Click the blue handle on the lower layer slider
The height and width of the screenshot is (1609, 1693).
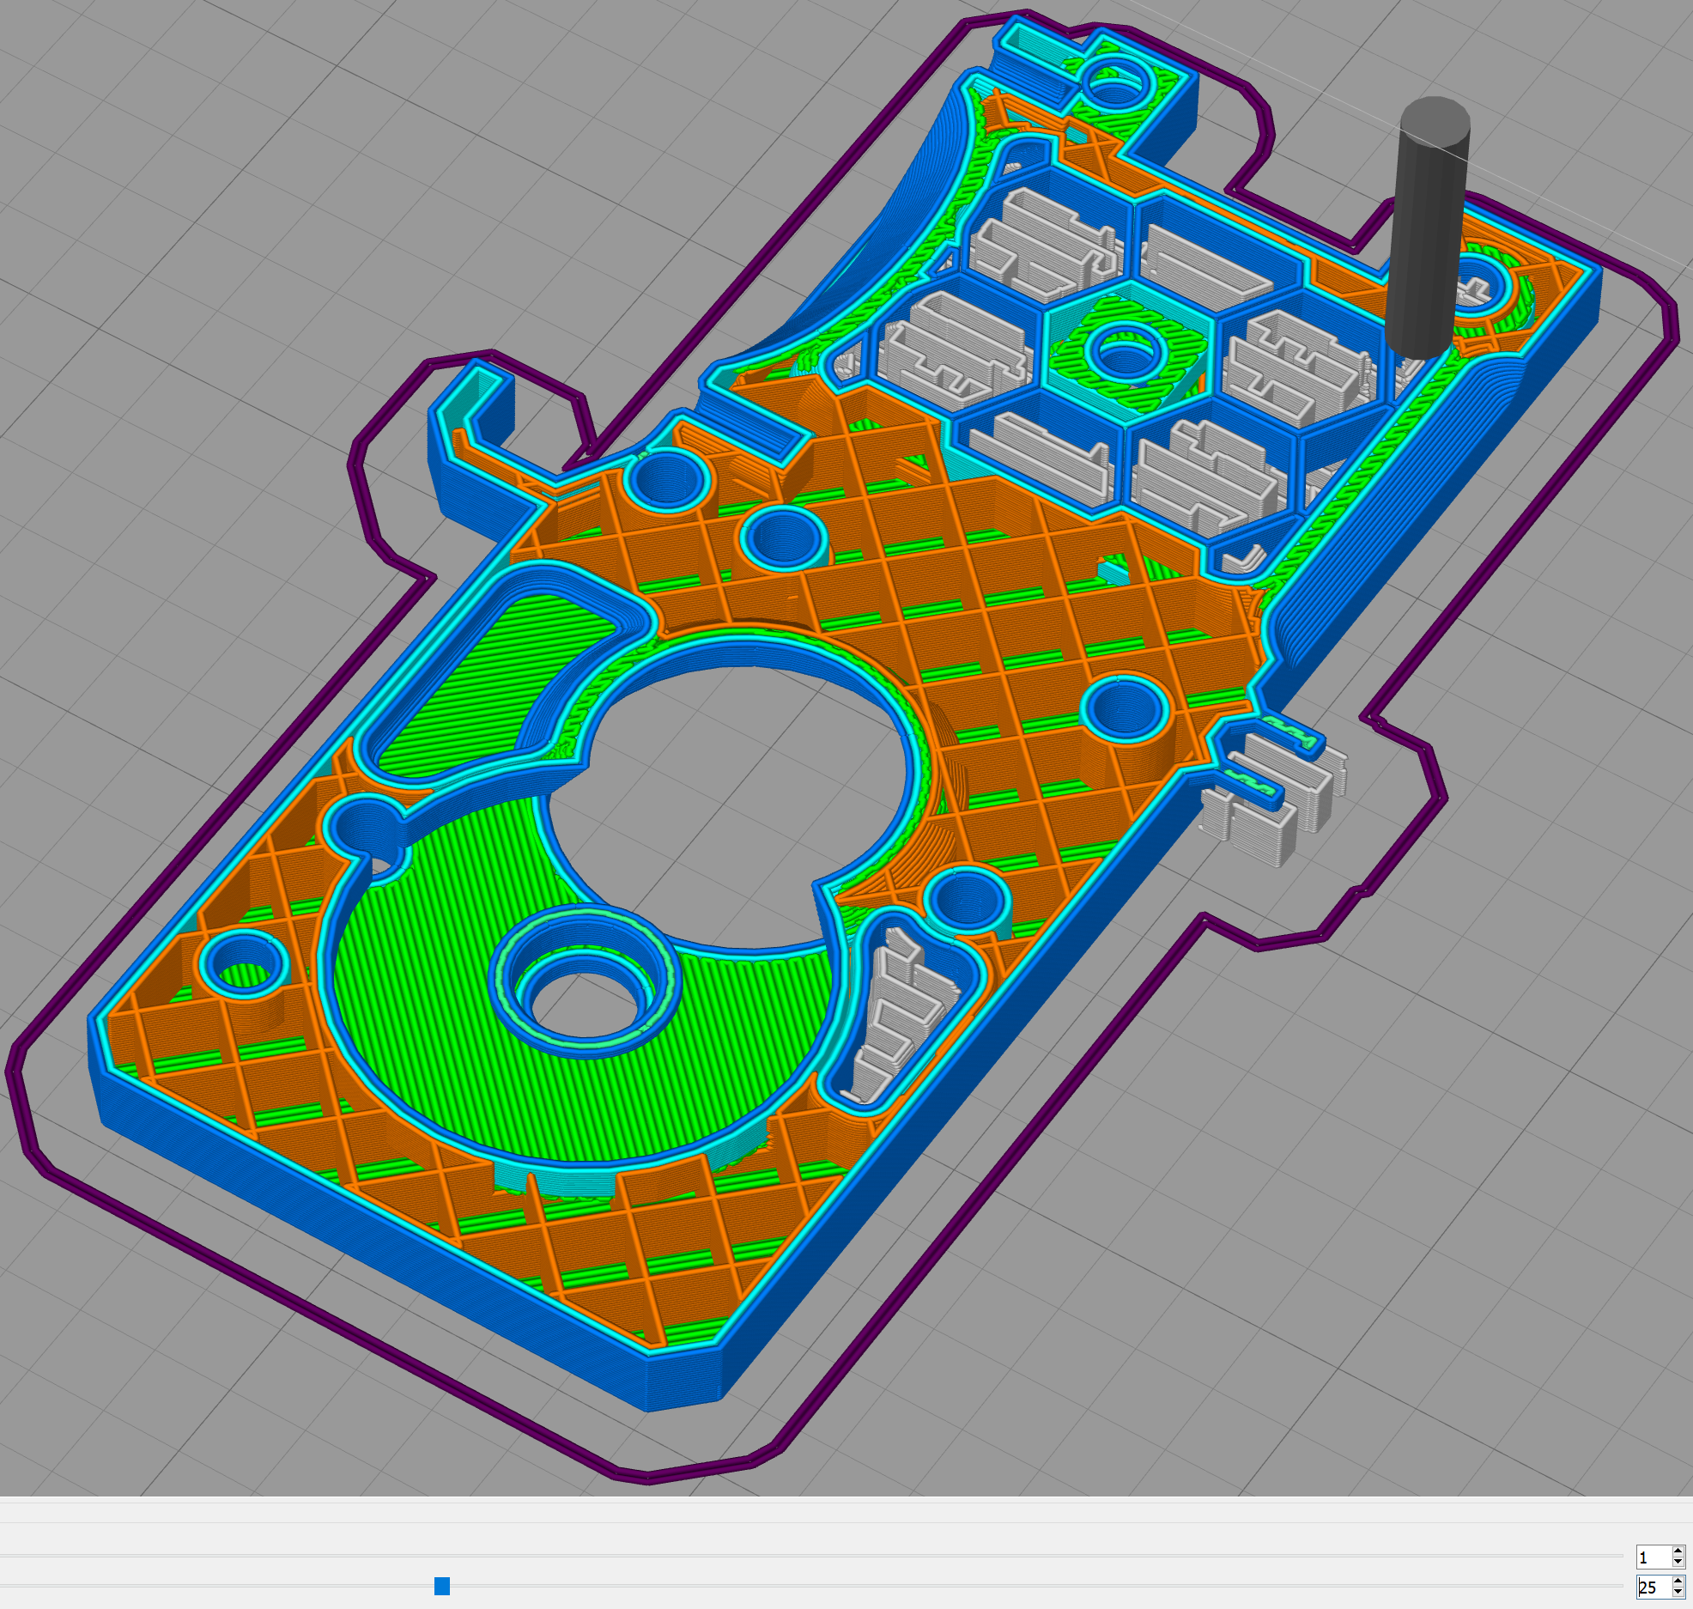[442, 1586]
